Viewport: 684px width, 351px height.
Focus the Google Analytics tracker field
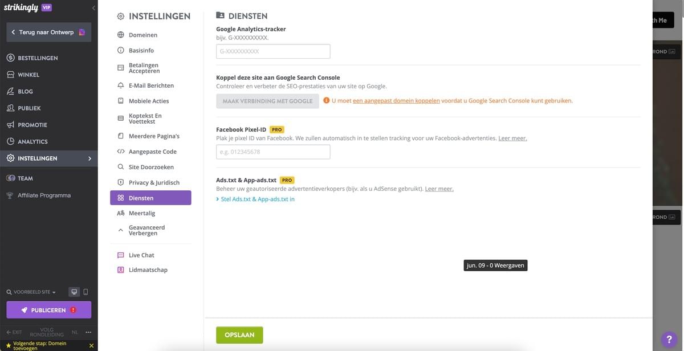point(273,51)
